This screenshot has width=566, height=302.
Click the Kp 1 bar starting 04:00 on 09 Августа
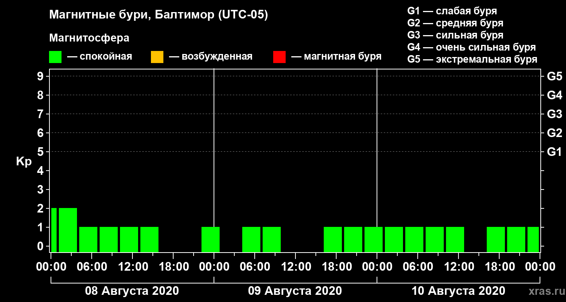click(251, 239)
